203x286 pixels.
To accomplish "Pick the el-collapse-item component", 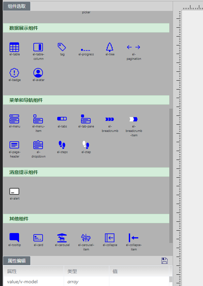I will 134,238.
